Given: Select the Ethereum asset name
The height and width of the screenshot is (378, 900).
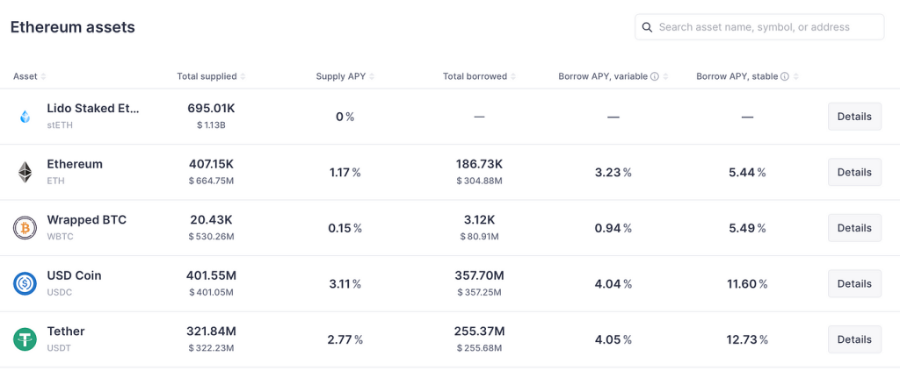Looking at the screenshot, I should point(75,164).
